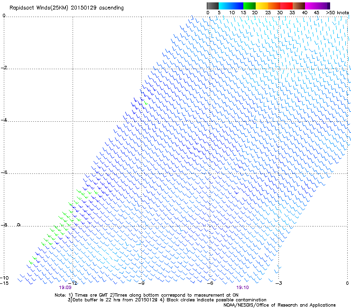Click the green 15-20 knots legend segment

tap(249, 6)
